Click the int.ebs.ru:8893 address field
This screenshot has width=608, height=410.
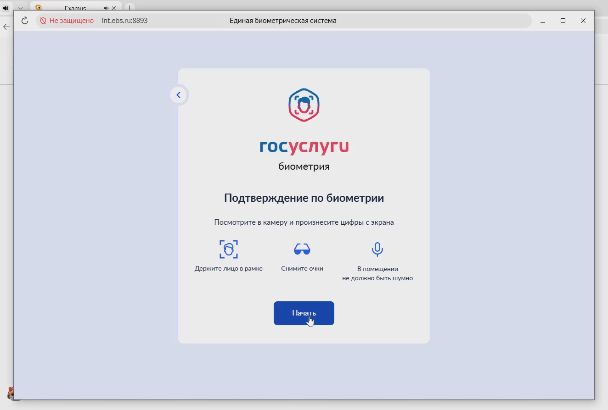(x=125, y=21)
